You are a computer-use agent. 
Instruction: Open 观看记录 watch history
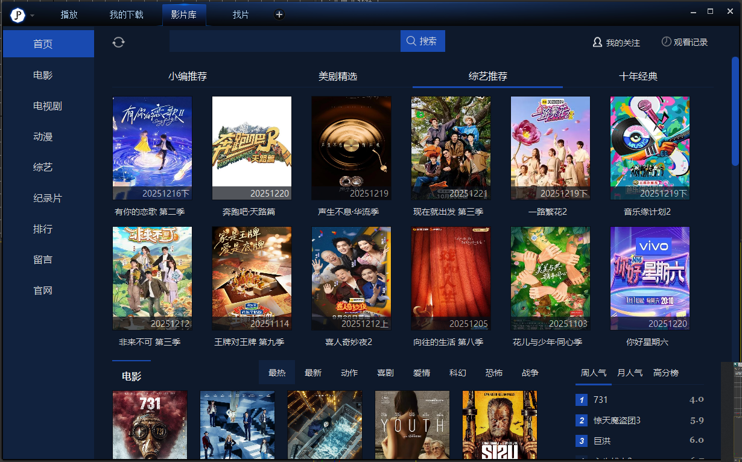click(684, 42)
